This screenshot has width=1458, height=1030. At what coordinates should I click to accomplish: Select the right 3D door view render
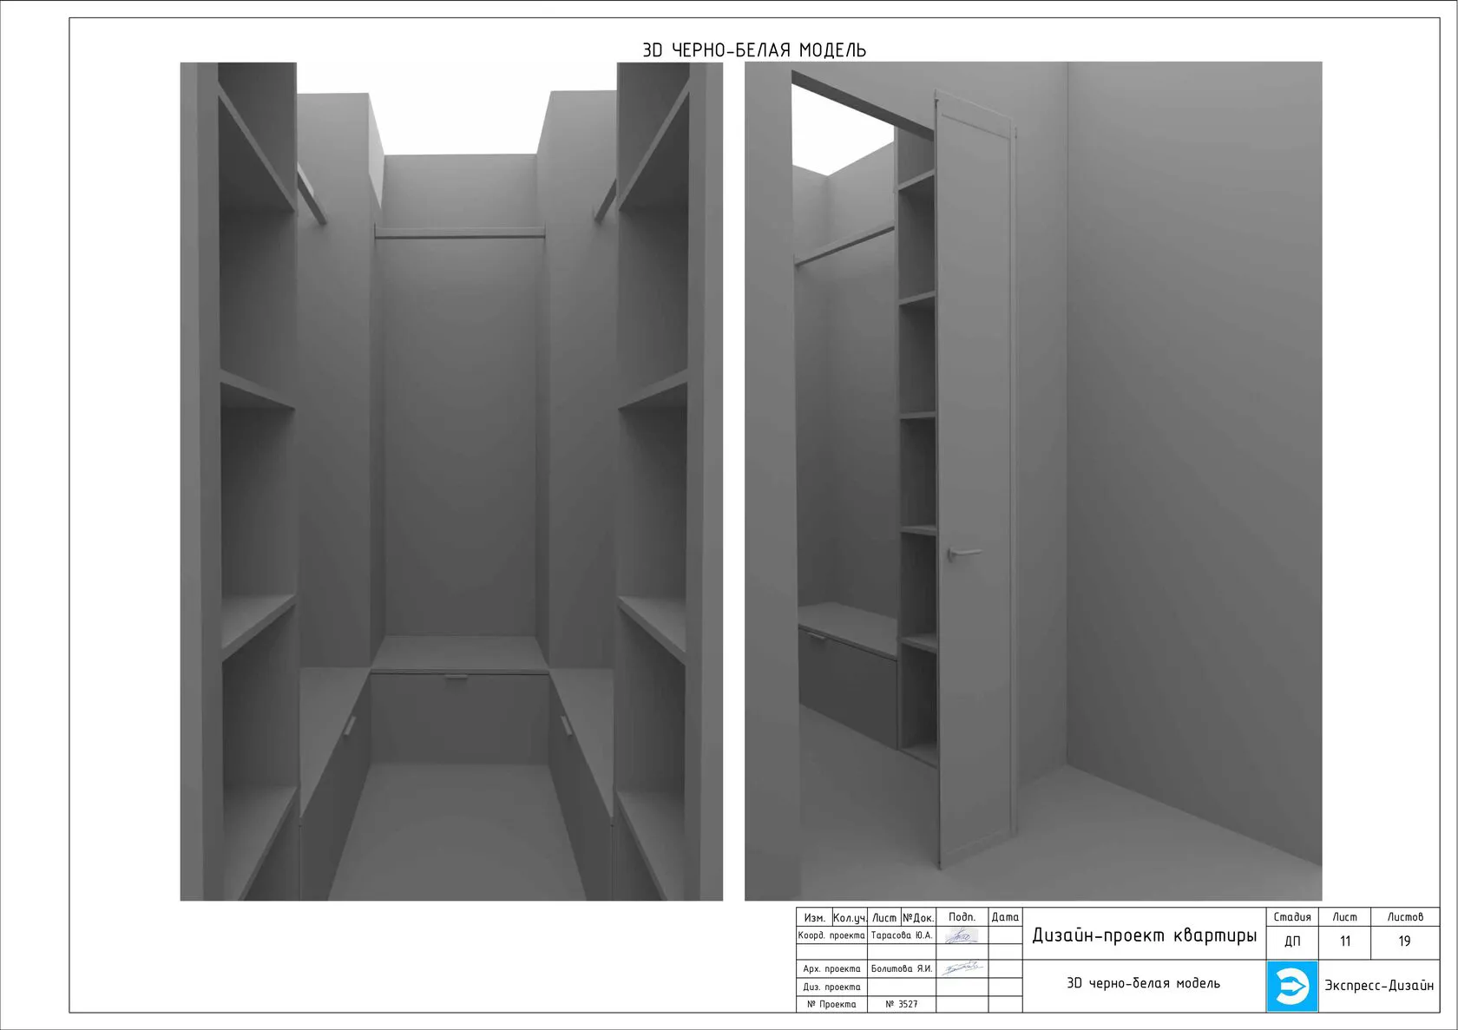tap(1033, 481)
